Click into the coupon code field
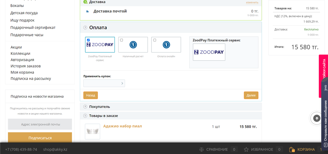 102,83
